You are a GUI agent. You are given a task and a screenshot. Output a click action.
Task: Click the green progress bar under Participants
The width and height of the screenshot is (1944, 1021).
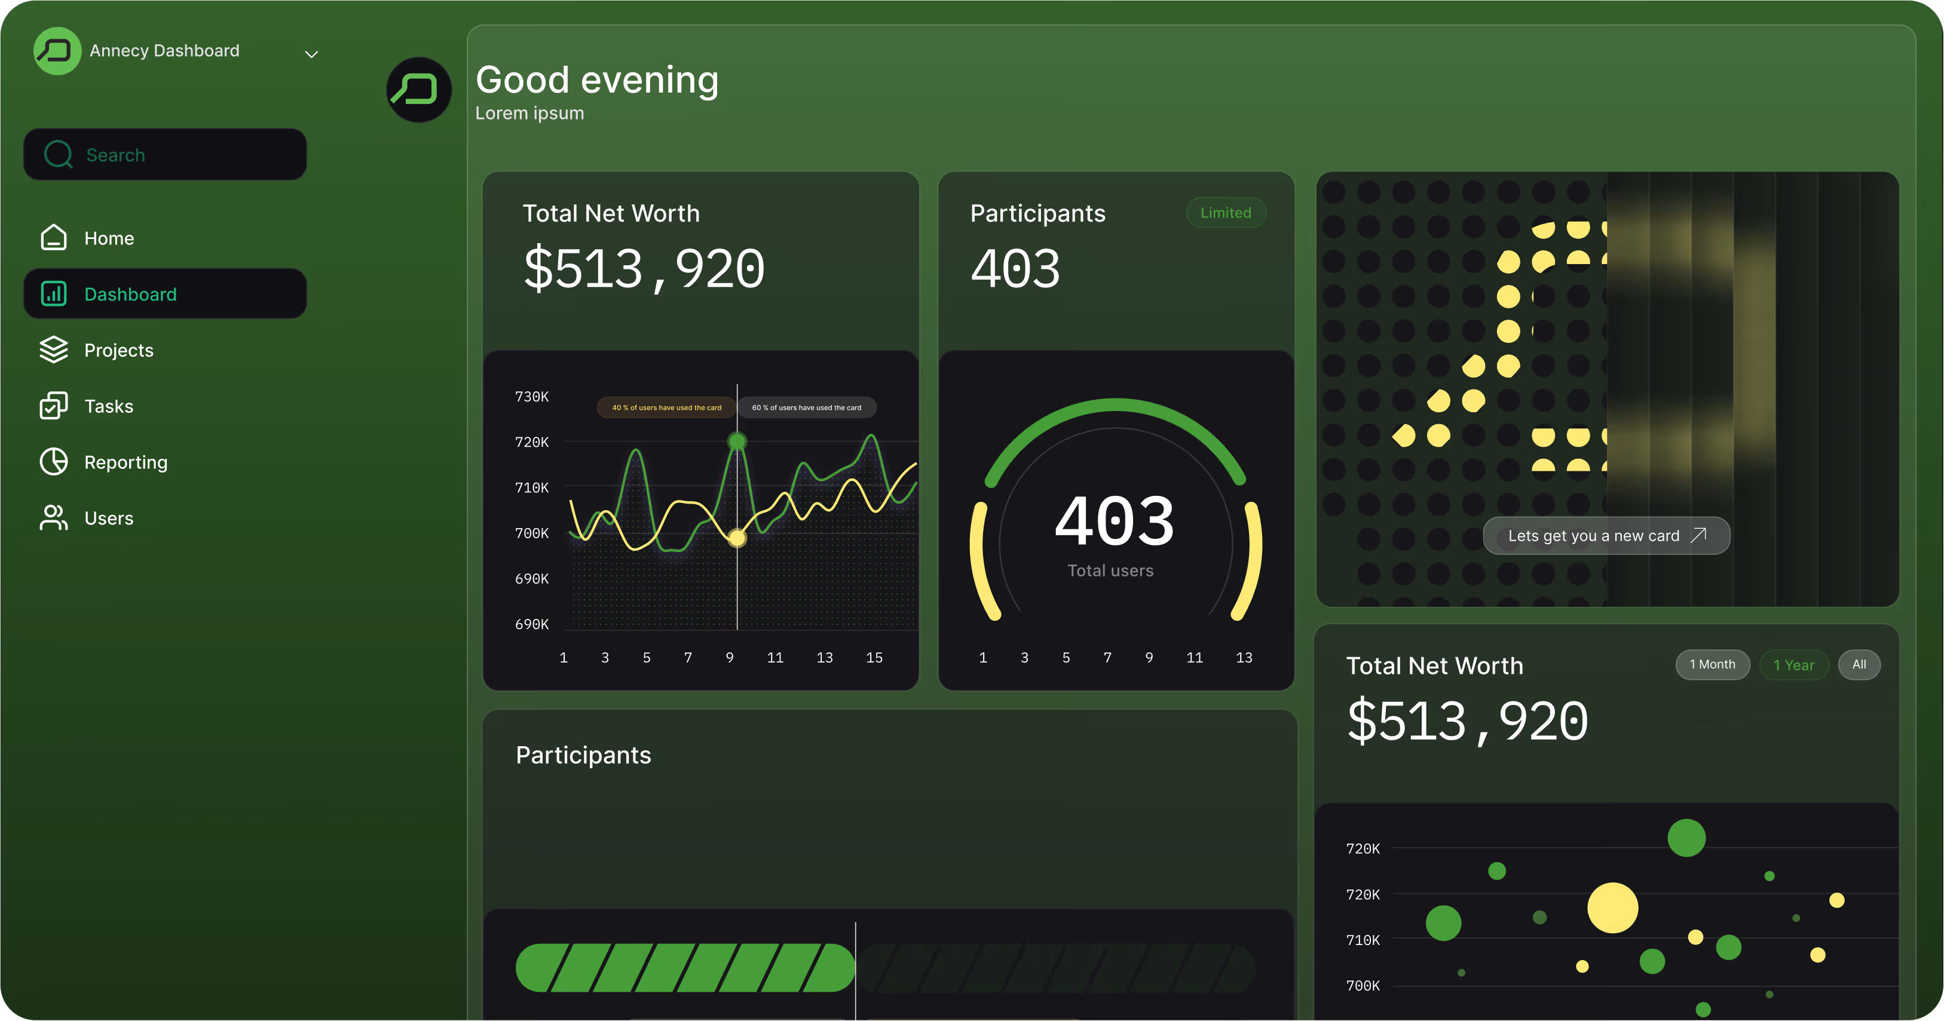[684, 968]
